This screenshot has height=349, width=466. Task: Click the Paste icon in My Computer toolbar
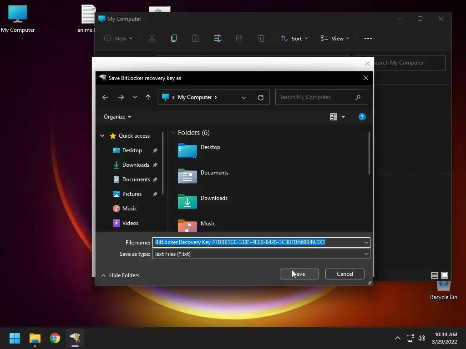(196, 38)
